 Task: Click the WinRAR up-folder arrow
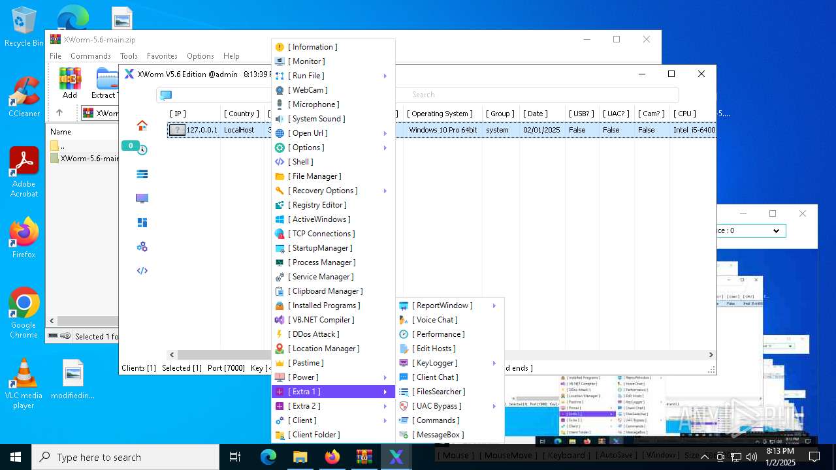(59, 113)
